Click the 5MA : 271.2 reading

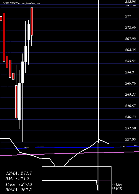click(x=18, y=179)
